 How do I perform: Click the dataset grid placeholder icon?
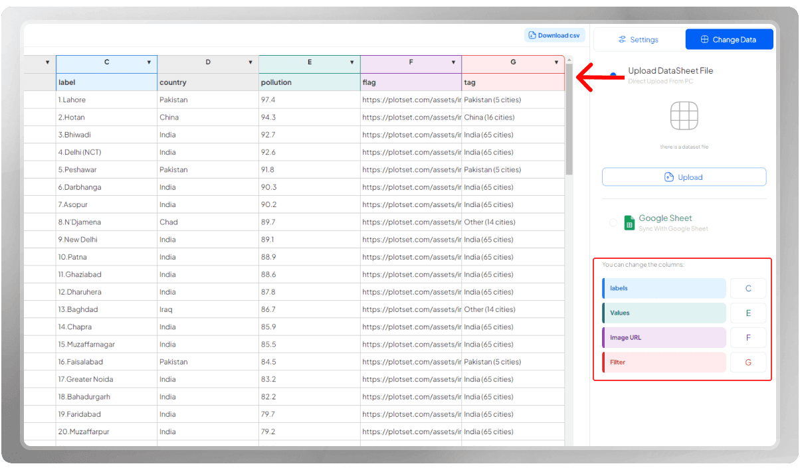coord(684,117)
